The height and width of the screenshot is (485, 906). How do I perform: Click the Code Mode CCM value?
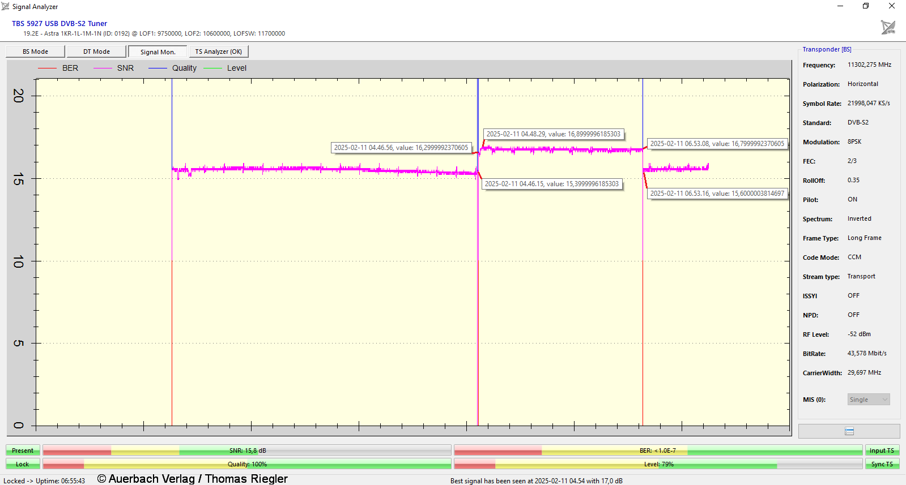pos(854,257)
